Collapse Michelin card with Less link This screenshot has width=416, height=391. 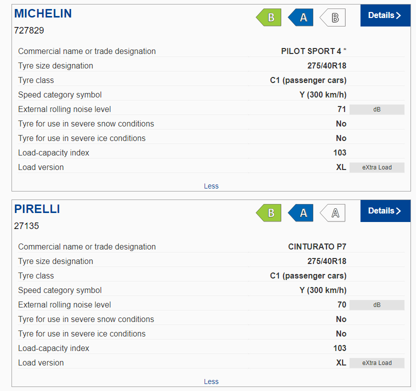click(211, 186)
